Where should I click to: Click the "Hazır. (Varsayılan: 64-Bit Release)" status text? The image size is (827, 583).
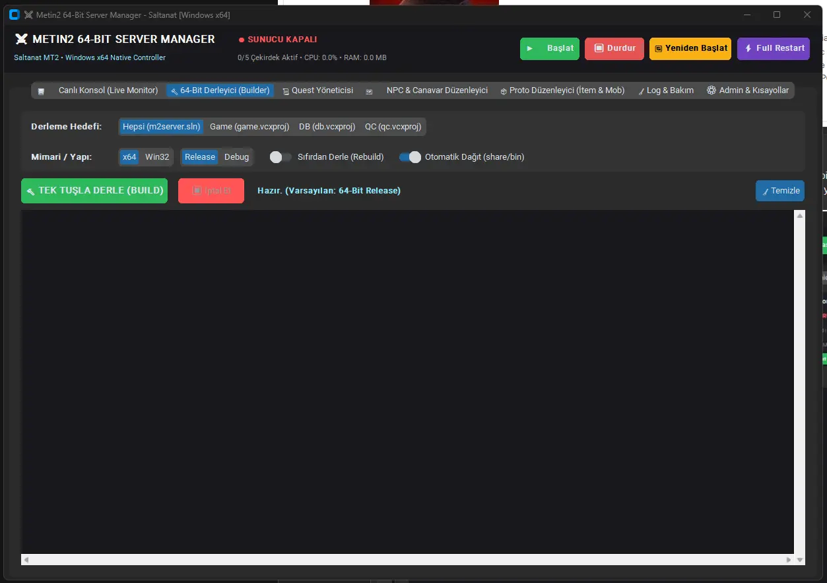tap(329, 191)
